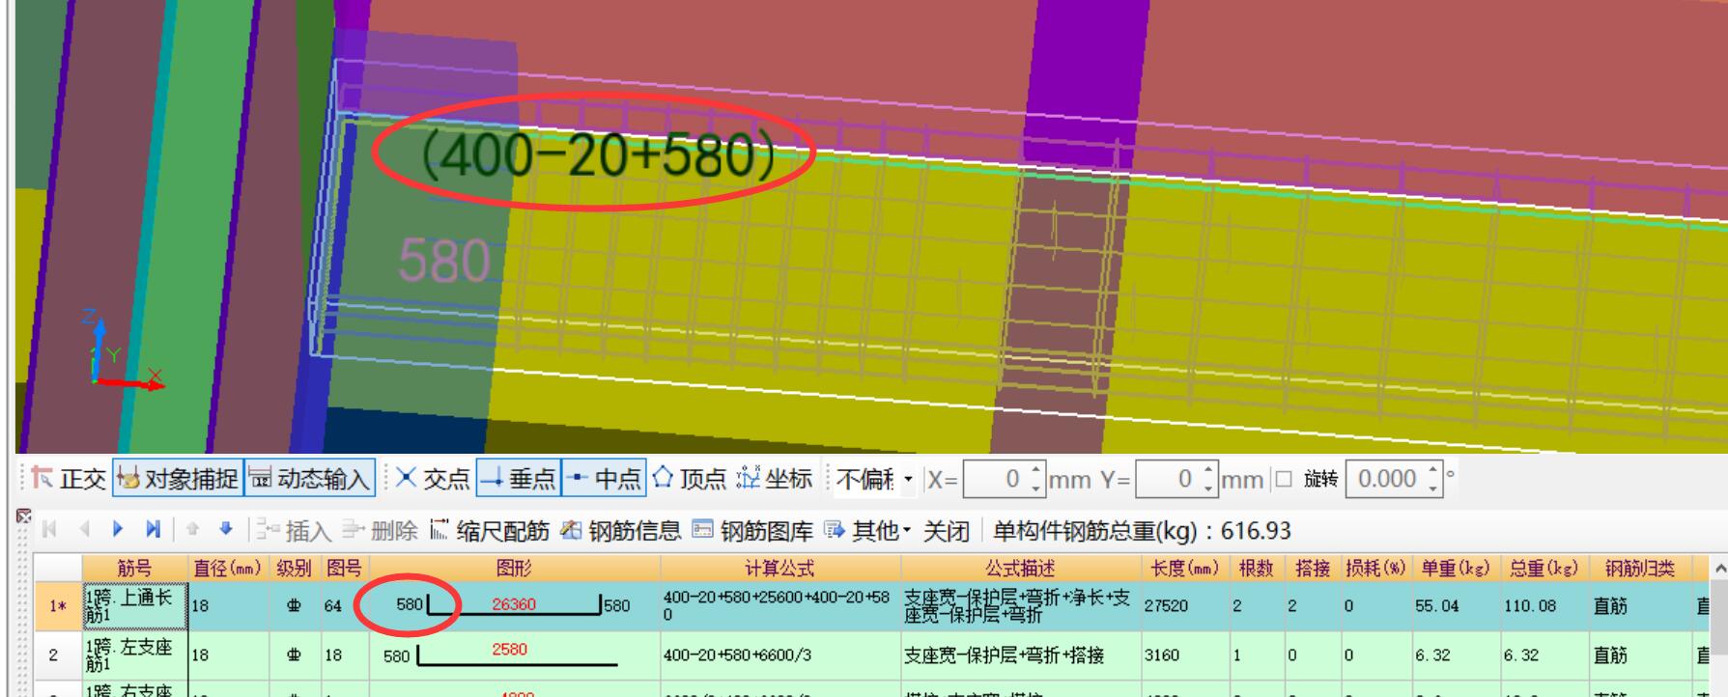Click the 1跨.左支座筋1 name cell

tap(135, 655)
